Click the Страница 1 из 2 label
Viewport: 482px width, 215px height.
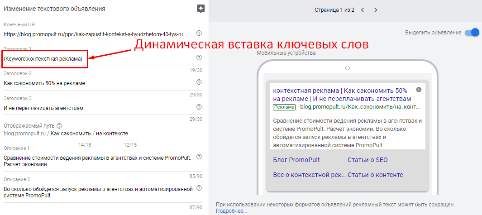[334, 10]
